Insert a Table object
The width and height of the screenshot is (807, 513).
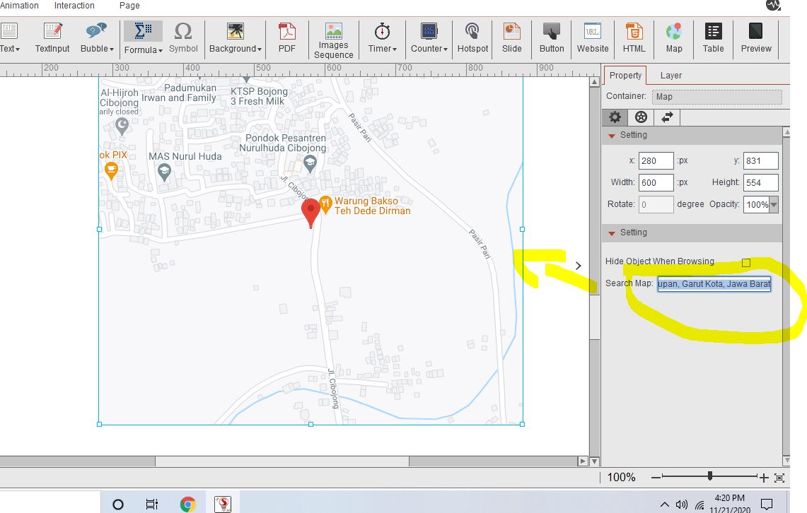tap(713, 37)
